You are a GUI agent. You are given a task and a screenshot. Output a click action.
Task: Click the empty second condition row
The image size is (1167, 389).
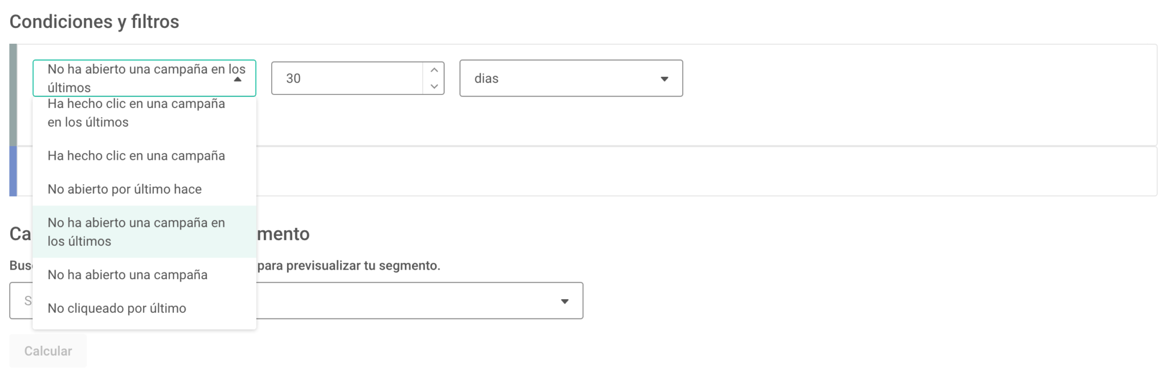[684, 171]
